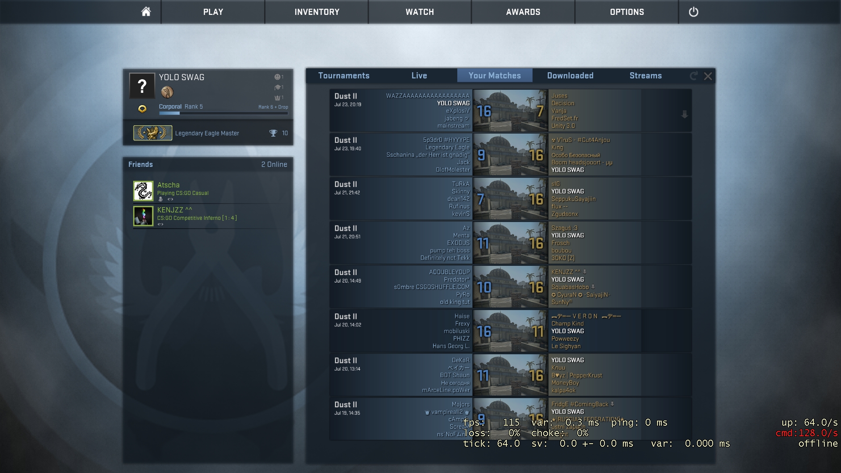Select the Dust II thumbnail for Jul 23, 19:40

(x=511, y=155)
